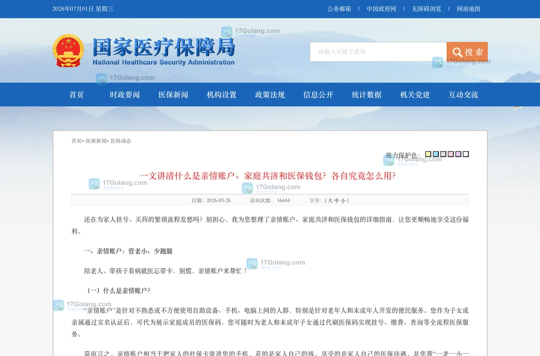The image size is (540, 356).
Task: Choose the blue eye-protection color swatch
Action: [x=436, y=154]
